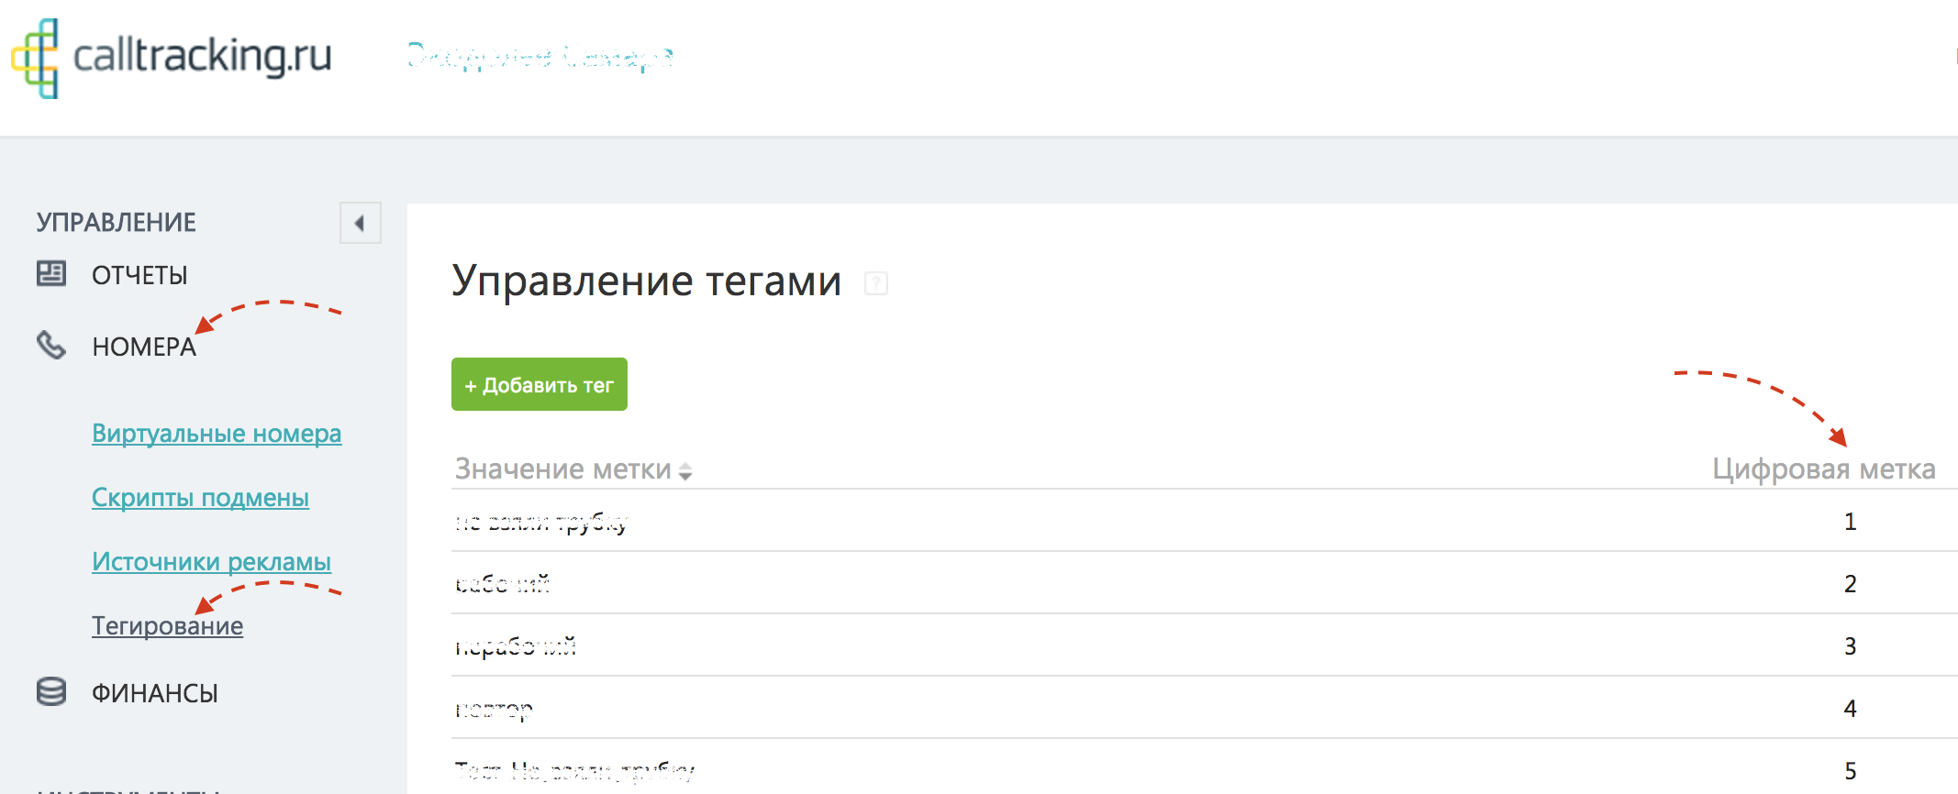Screen dimensions: 1958x794
Task: Click the УПРАВЛЕНИЕ section heading
Action: point(117,222)
